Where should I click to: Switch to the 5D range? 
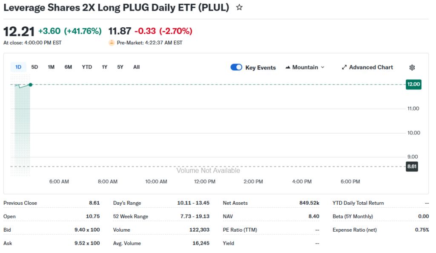tap(34, 67)
